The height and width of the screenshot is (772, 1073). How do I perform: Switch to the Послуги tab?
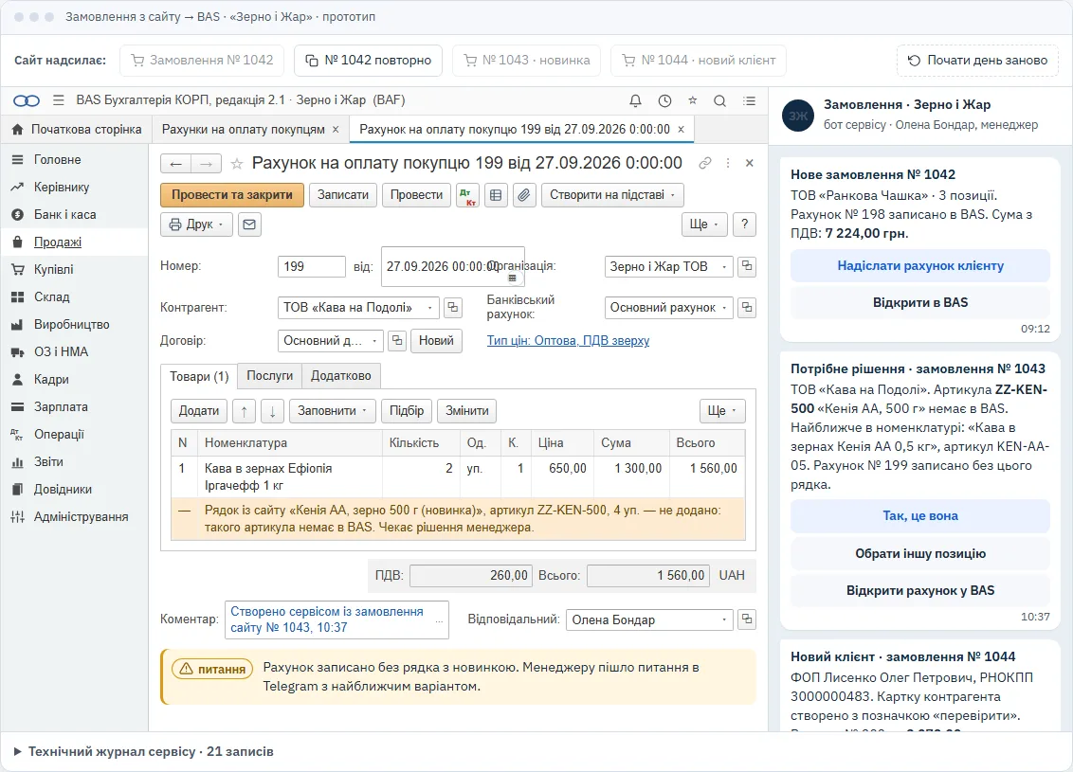point(269,376)
